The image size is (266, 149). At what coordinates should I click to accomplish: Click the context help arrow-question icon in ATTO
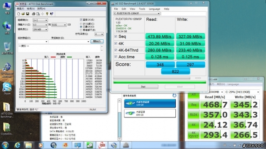tap(52, 14)
